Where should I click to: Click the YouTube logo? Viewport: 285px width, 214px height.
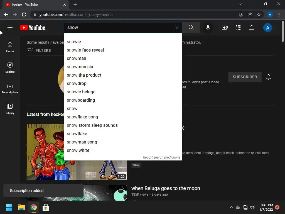coord(33,28)
